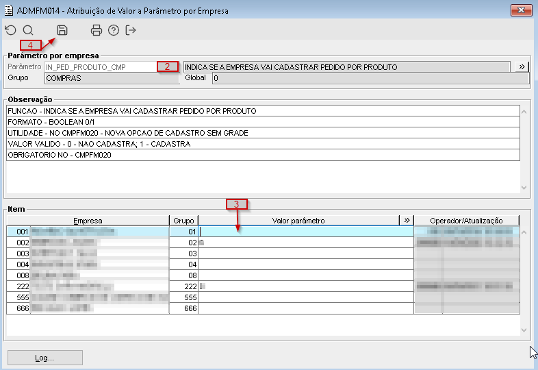The width and height of the screenshot is (538, 370).
Task: Click the Valor parâmetro cell for group 01
Action: (306, 232)
